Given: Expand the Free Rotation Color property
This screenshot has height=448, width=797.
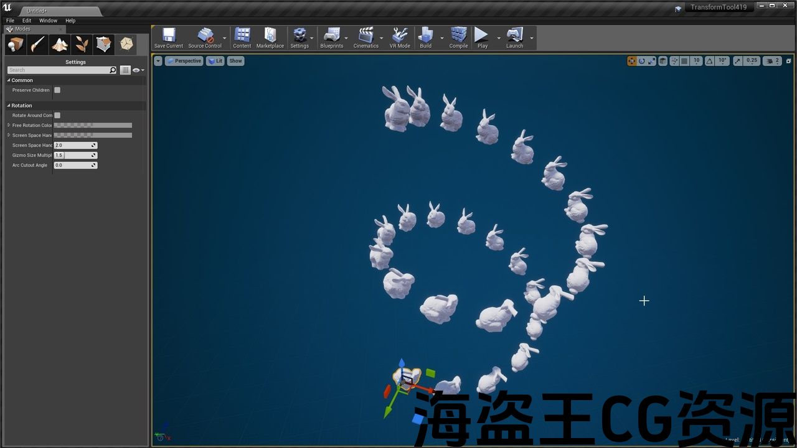Looking at the screenshot, I should tap(9, 125).
